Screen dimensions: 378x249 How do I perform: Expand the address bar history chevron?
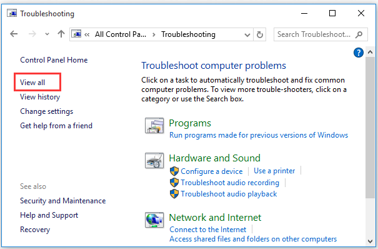[x=247, y=35]
